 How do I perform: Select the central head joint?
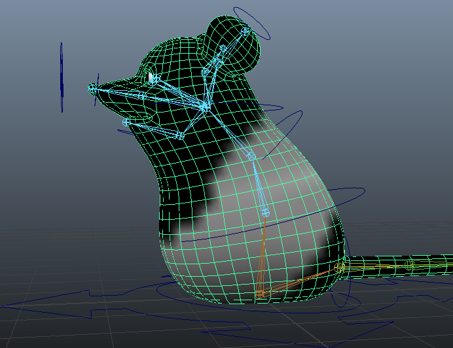205,107
